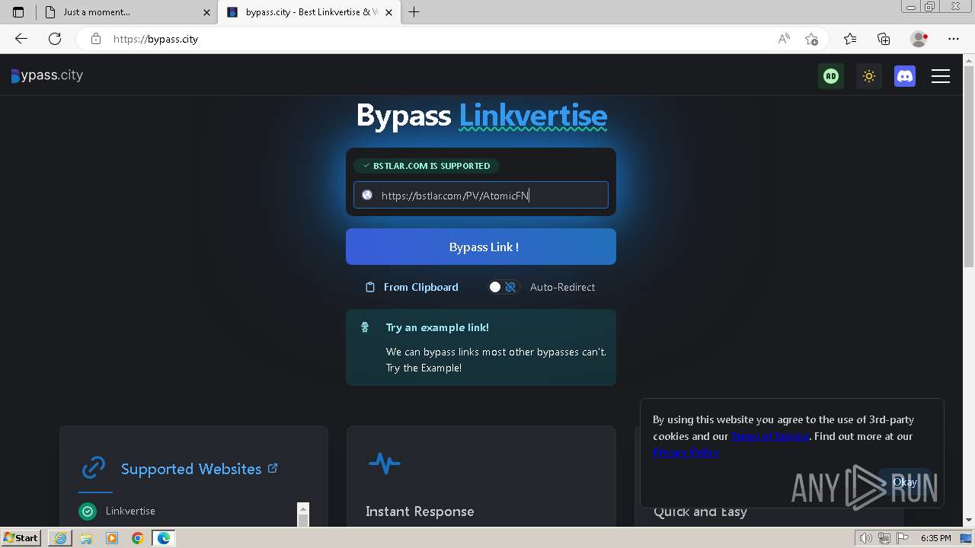The image size is (975, 548).
Task: Click the Bypass Link! button
Action: coord(481,247)
